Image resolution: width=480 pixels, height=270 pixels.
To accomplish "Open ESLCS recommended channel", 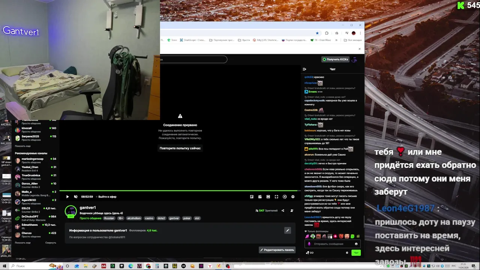I will tap(36, 210).
